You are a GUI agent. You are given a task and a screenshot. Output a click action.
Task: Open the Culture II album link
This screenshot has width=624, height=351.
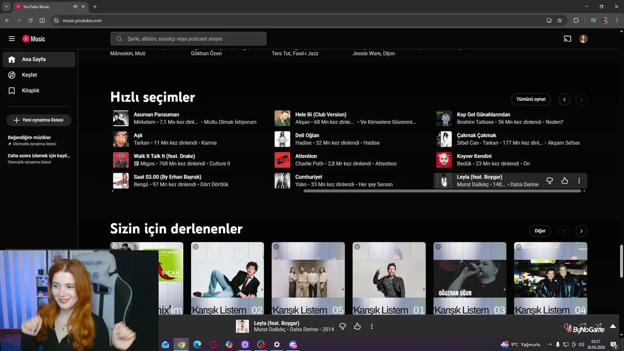[x=219, y=164]
